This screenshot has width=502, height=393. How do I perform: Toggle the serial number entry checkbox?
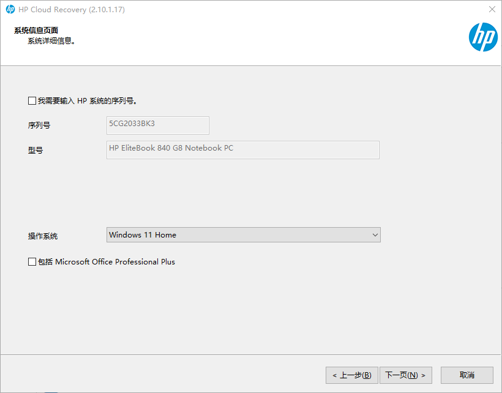pyautogui.click(x=31, y=100)
